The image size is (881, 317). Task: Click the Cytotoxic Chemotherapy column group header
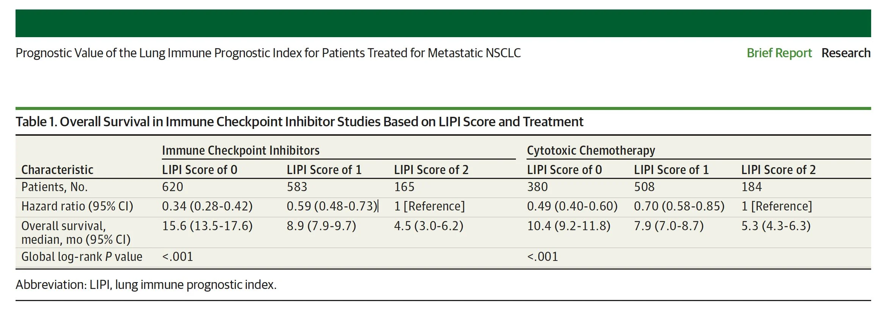pyautogui.click(x=591, y=151)
